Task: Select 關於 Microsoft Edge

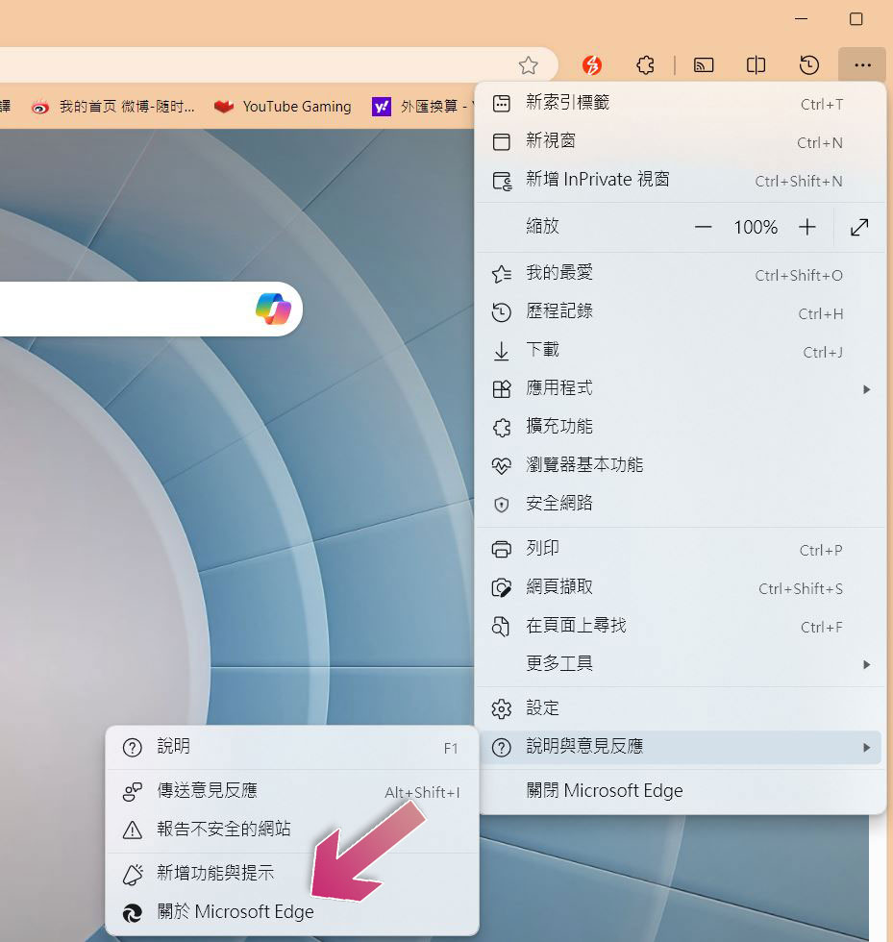Action: 236,912
